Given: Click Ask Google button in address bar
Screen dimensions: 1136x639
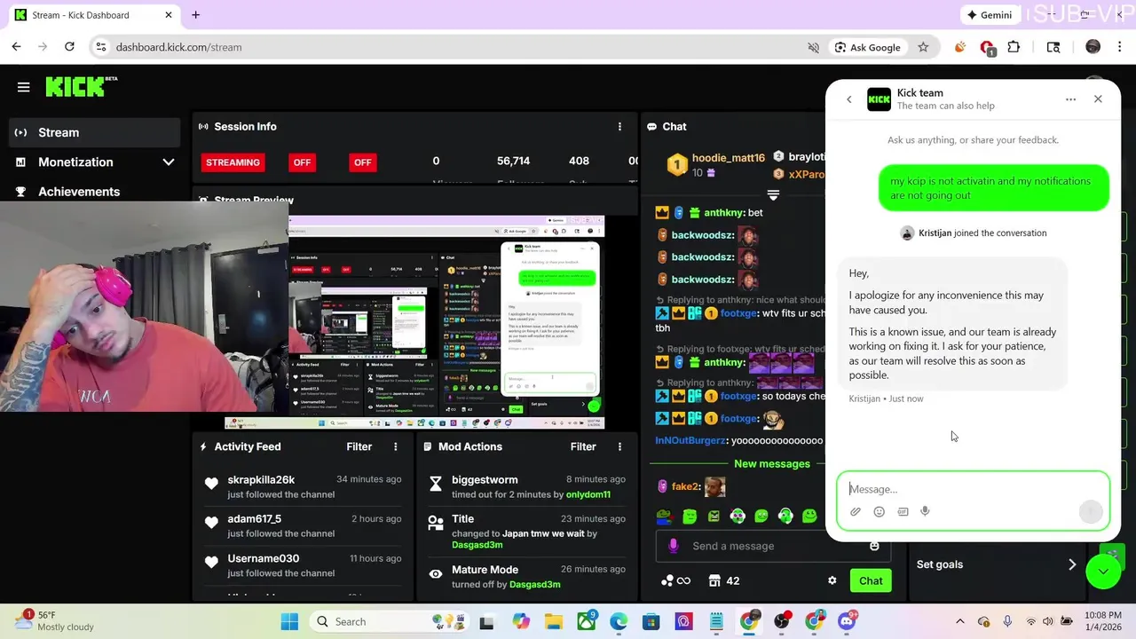Looking at the screenshot, I should tap(867, 47).
